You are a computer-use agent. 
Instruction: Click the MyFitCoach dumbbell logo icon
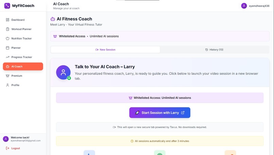tap(7, 5)
